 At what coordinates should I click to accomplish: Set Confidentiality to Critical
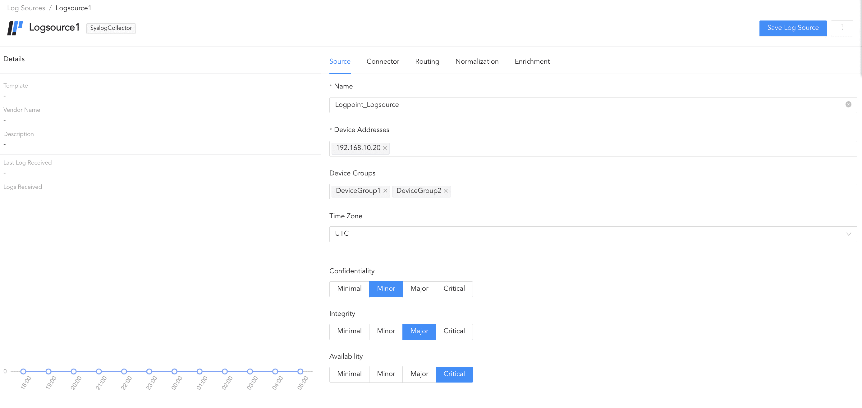(454, 288)
